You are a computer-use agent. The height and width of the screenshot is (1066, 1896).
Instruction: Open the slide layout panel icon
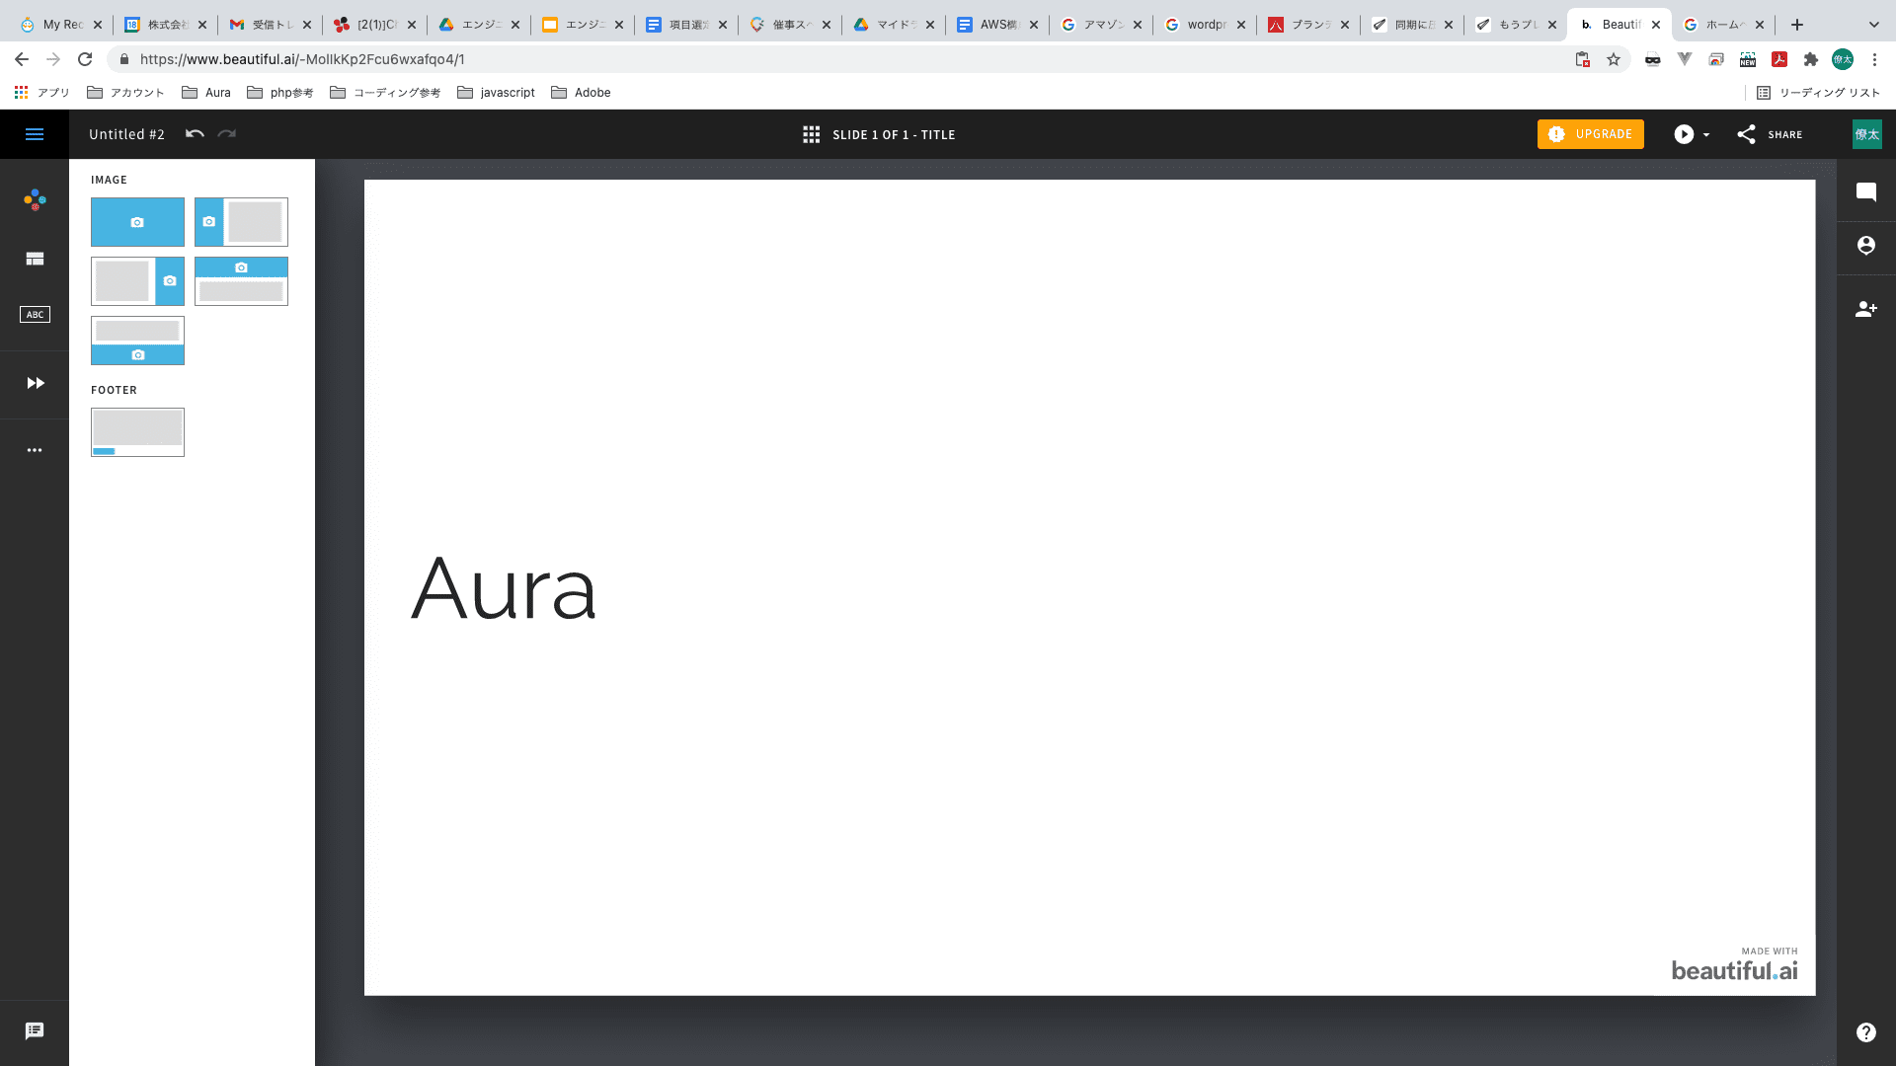pyautogui.click(x=35, y=259)
